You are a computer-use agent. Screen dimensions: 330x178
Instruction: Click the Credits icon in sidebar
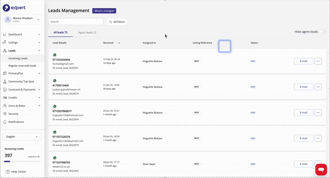5,97
